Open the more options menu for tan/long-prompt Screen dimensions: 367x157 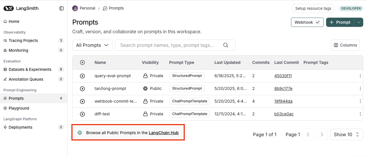pyautogui.click(x=360, y=88)
